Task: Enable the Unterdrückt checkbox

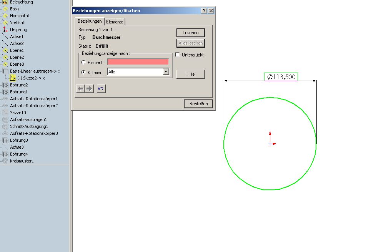Action: pyautogui.click(x=178, y=55)
